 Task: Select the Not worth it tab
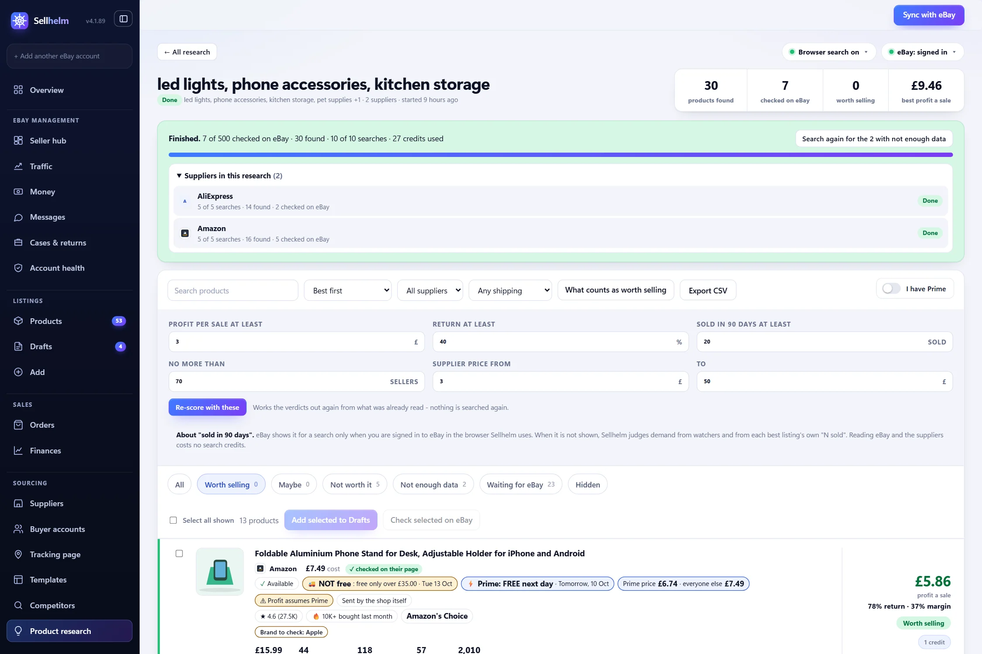coord(355,484)
